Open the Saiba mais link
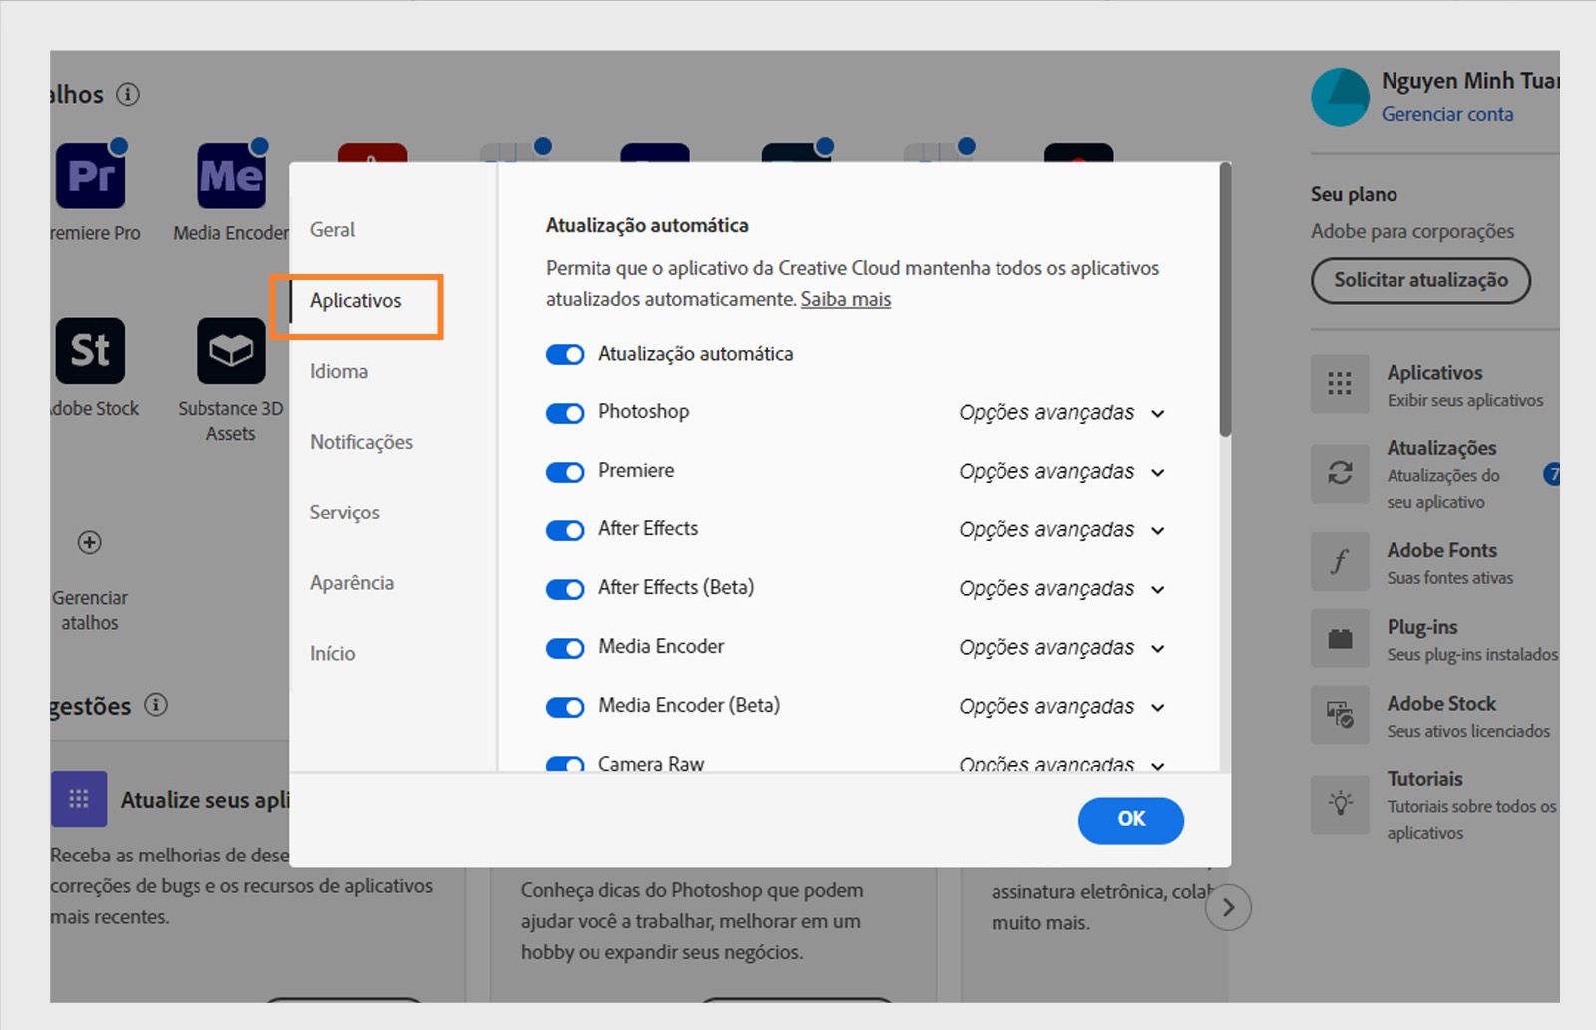 coord(845,299)
